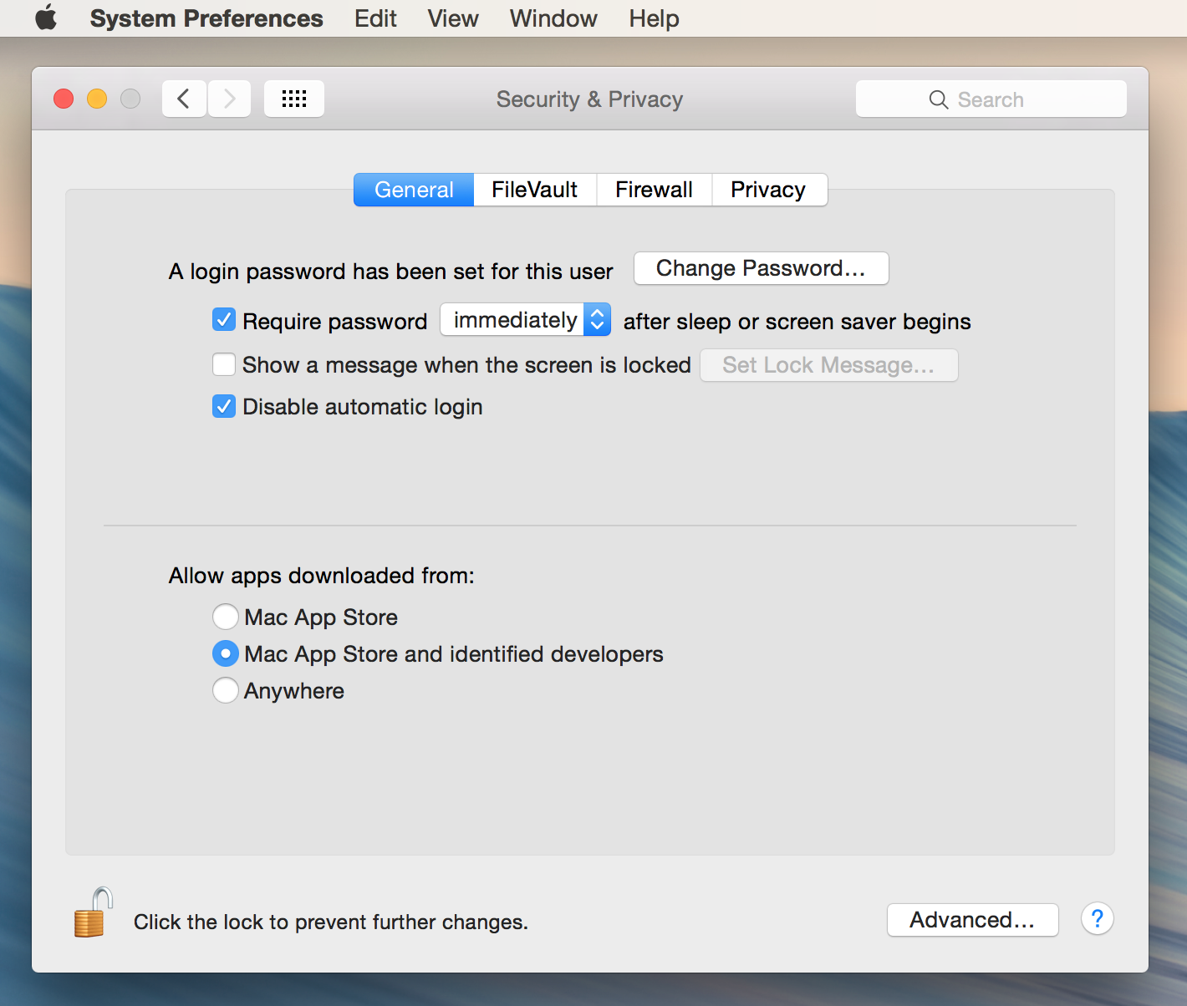Select Mac App Store and identified developers
The height and width of the screenshot is (1006, 1187).
(x=226, y=653)
